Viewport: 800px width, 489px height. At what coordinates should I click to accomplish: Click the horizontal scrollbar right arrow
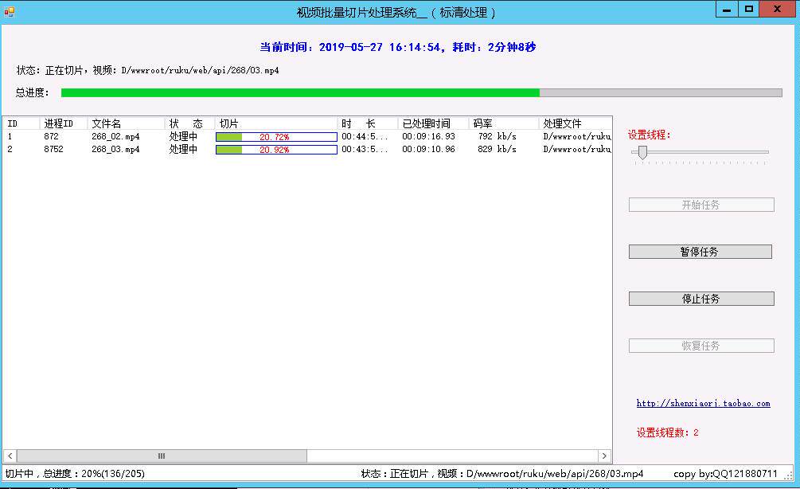click(604, 456)
